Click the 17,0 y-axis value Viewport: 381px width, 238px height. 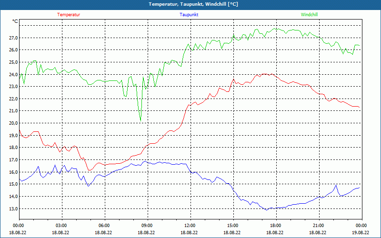click(14, 160)
